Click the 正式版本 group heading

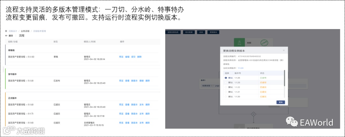12,98
